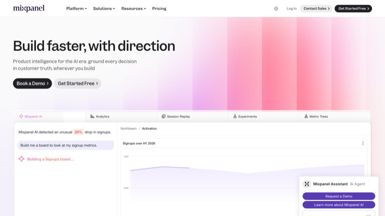Click the signups area chart
385x216 pixels.
tap(247, 183)
